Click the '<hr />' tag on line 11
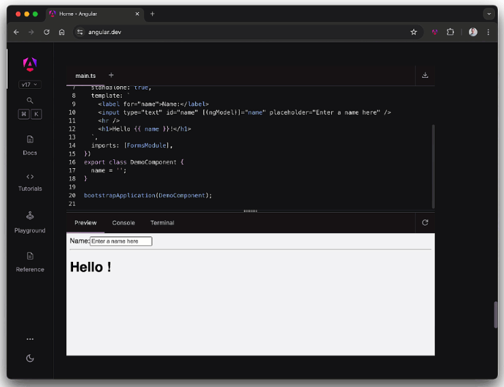504x387 pixels. 109,121
